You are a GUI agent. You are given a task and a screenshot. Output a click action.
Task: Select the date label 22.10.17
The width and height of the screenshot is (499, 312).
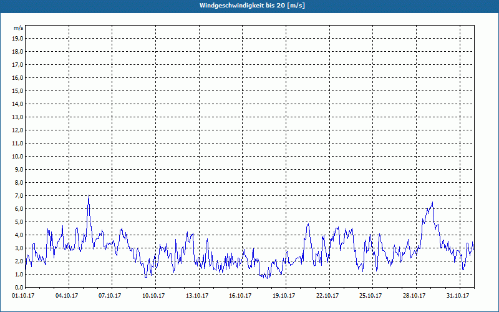(327, 296)
